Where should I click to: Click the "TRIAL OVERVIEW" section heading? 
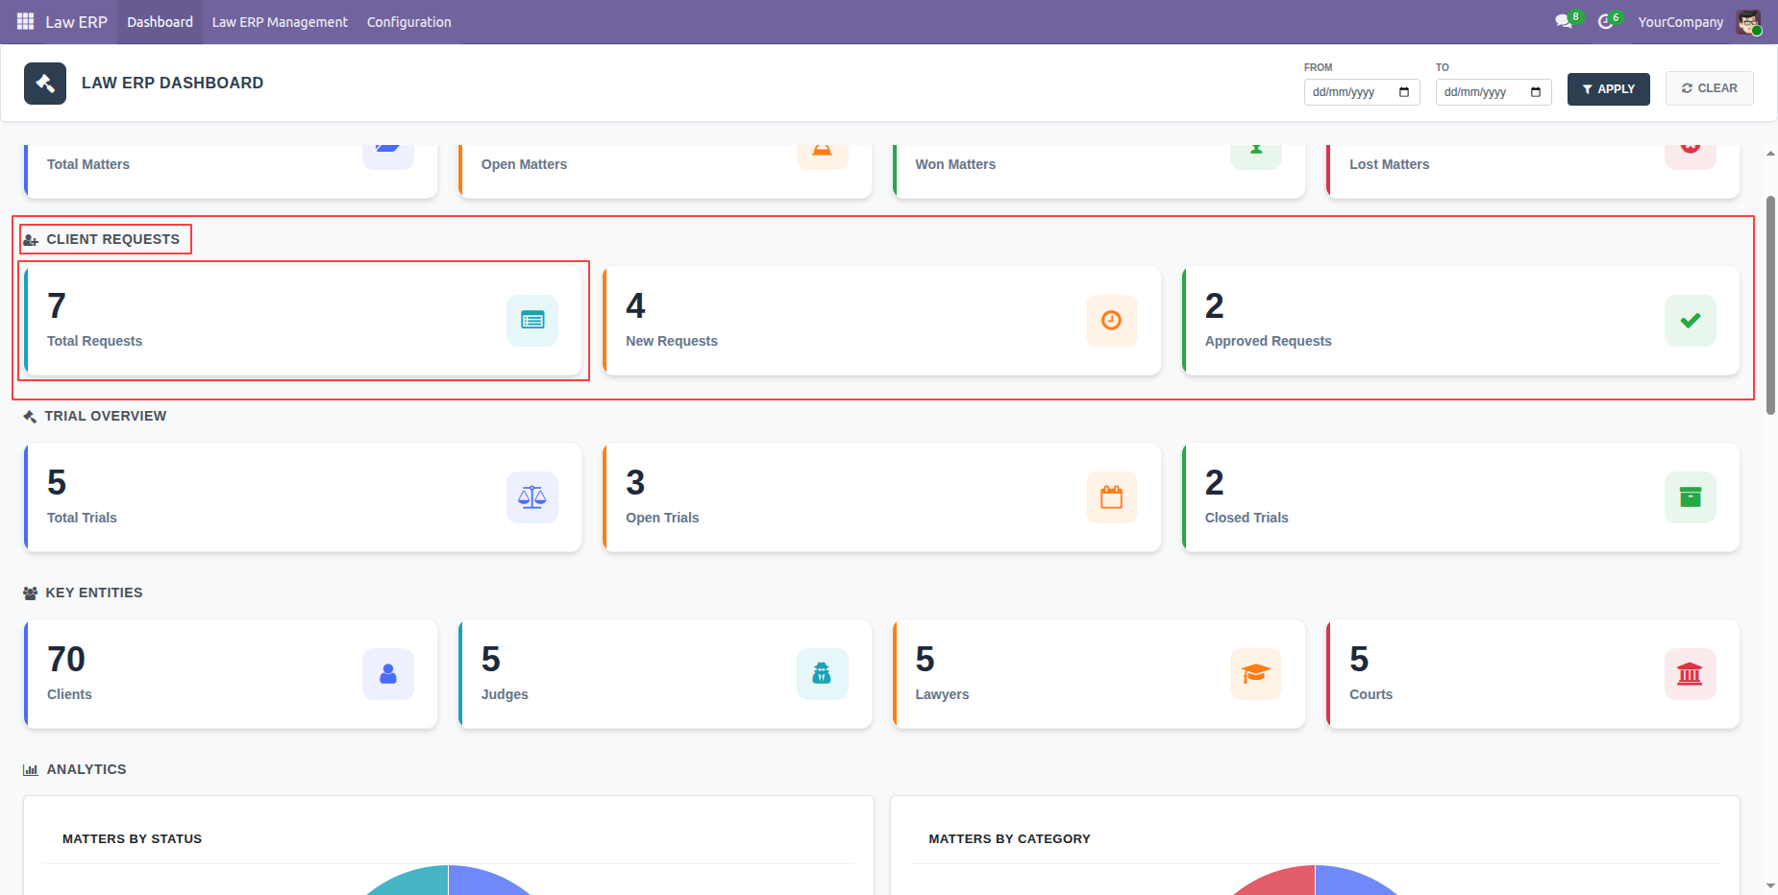(106, 416)
